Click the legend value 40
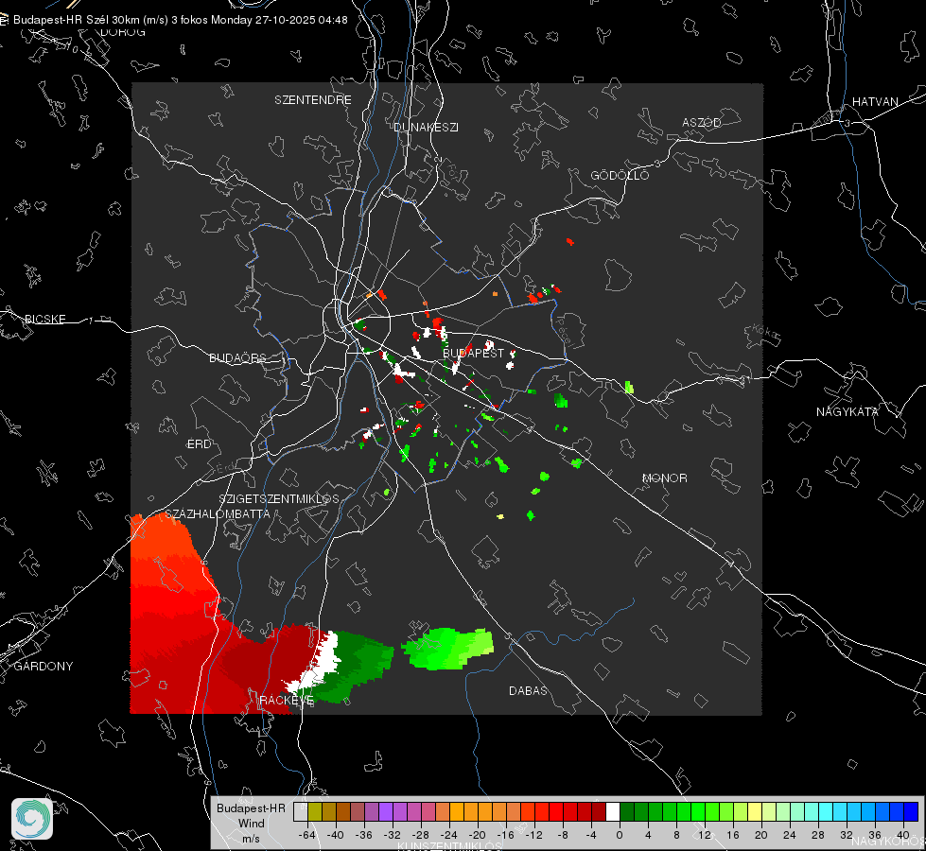 [x=903, y=835]
